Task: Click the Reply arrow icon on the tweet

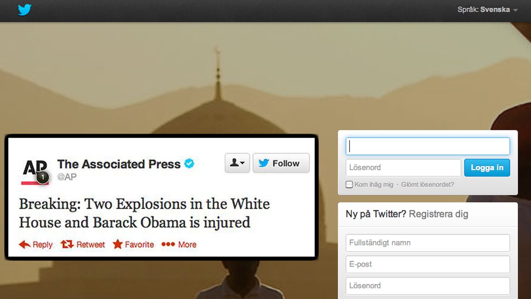Action: (x=25, y=245)
